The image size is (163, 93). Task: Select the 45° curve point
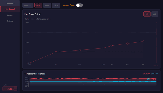click(30, 63)
